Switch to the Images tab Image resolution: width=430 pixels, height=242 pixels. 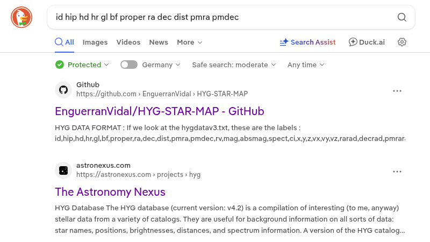point(95,42)
